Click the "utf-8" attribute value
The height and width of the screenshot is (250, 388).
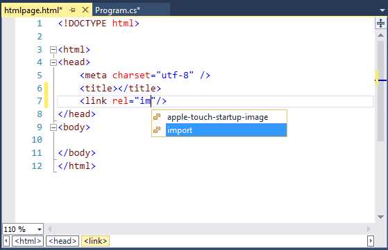[x=175, y=75]
